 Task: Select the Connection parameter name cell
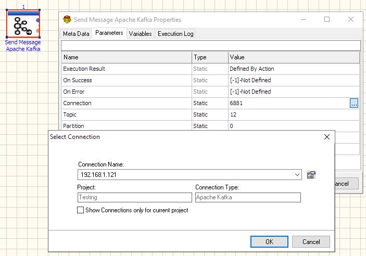[127, 103]
